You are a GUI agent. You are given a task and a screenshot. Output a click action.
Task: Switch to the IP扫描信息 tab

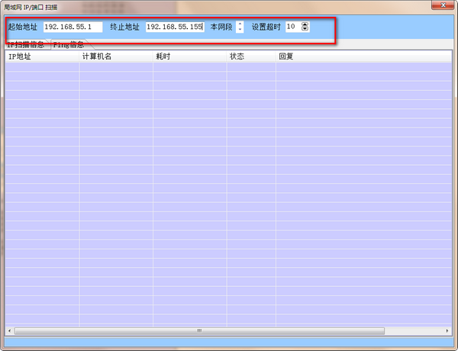click(x=26, y=45)
